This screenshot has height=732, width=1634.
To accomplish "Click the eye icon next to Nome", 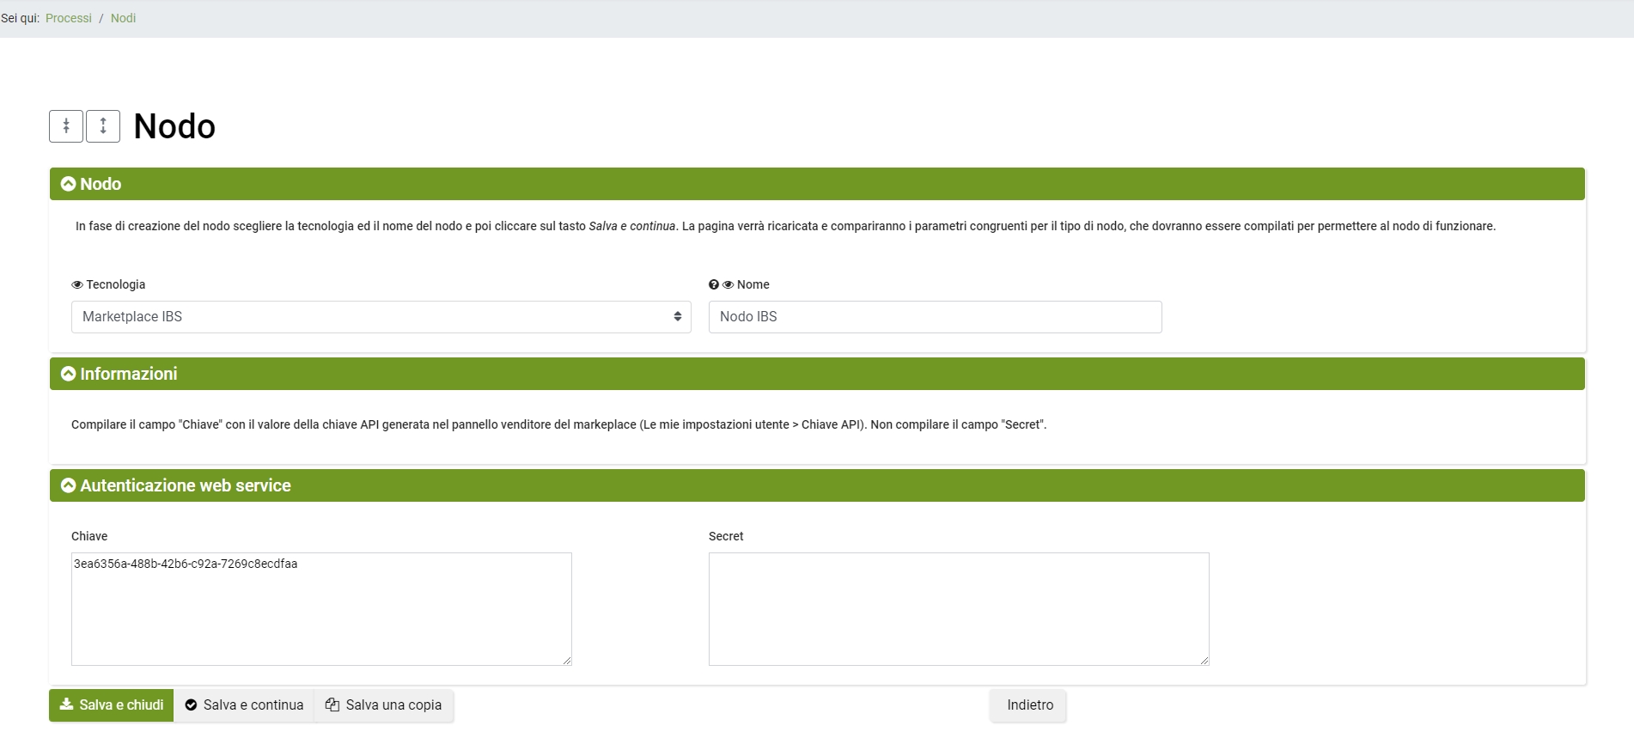I will (x=729, y=284).
